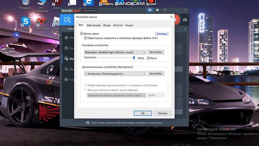
Task: Open Этот компьютер desktop icon
Action: tap(41, 6)
